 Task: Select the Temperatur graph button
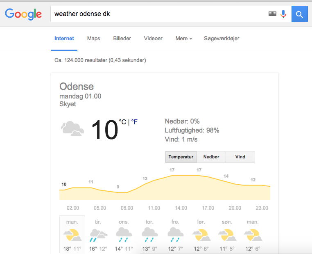pos(181,157)
